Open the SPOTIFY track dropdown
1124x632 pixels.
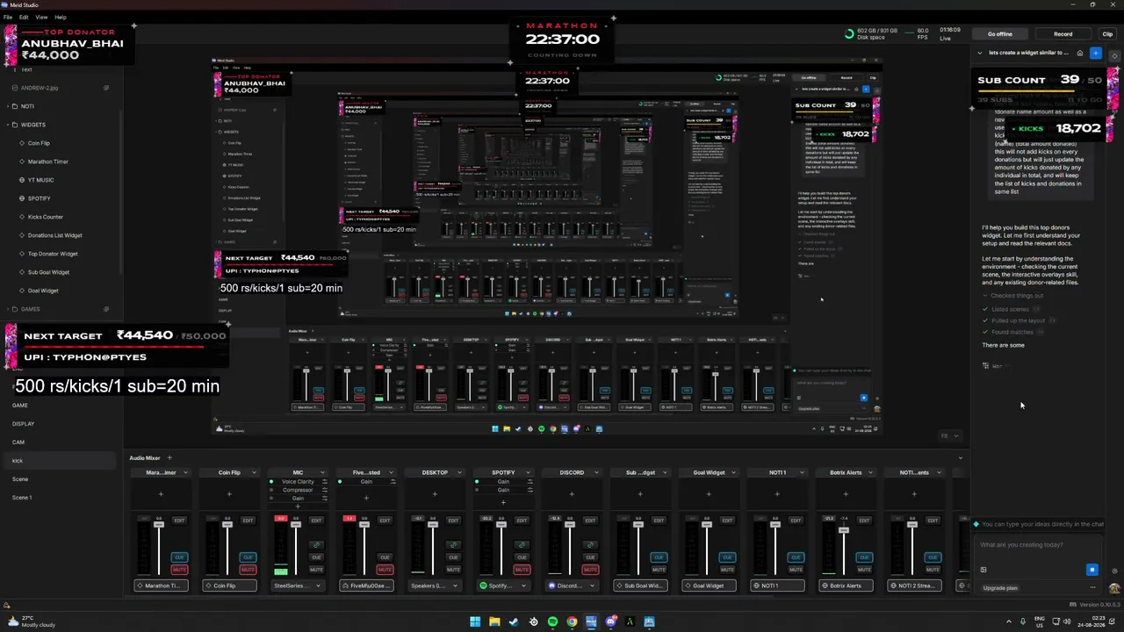pos(529,472)
